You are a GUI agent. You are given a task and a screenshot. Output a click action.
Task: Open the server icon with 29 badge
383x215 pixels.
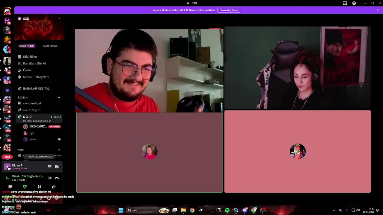tap(7, 70)
